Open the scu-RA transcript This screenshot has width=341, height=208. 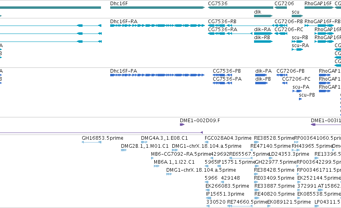click(297, 50)
